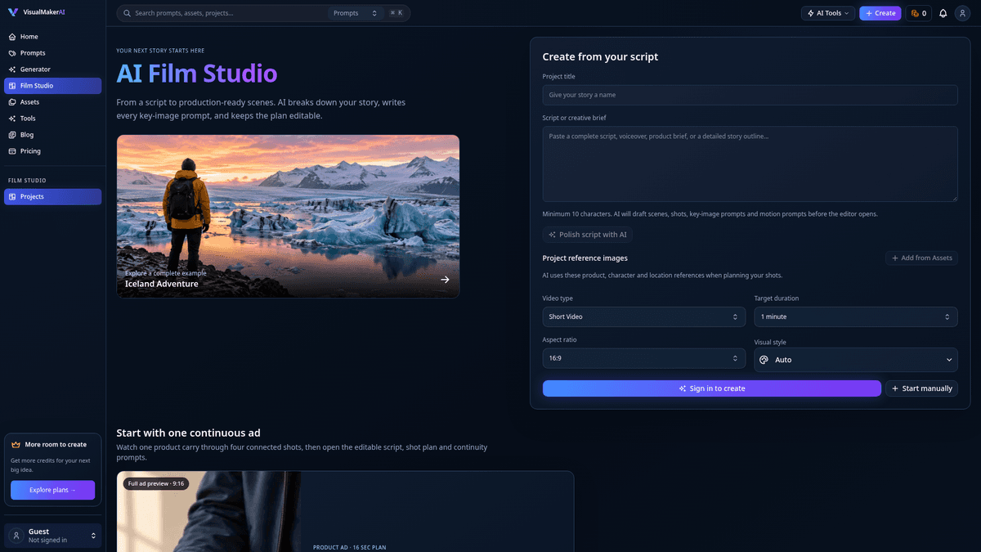Open Pricing from sidebar
The height and width of the screenshot is (552, 981).
click(x=53, y=151)
